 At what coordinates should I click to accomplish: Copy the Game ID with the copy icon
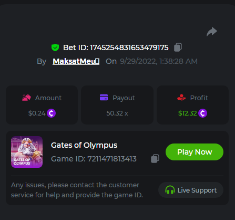tap(155, 159)
